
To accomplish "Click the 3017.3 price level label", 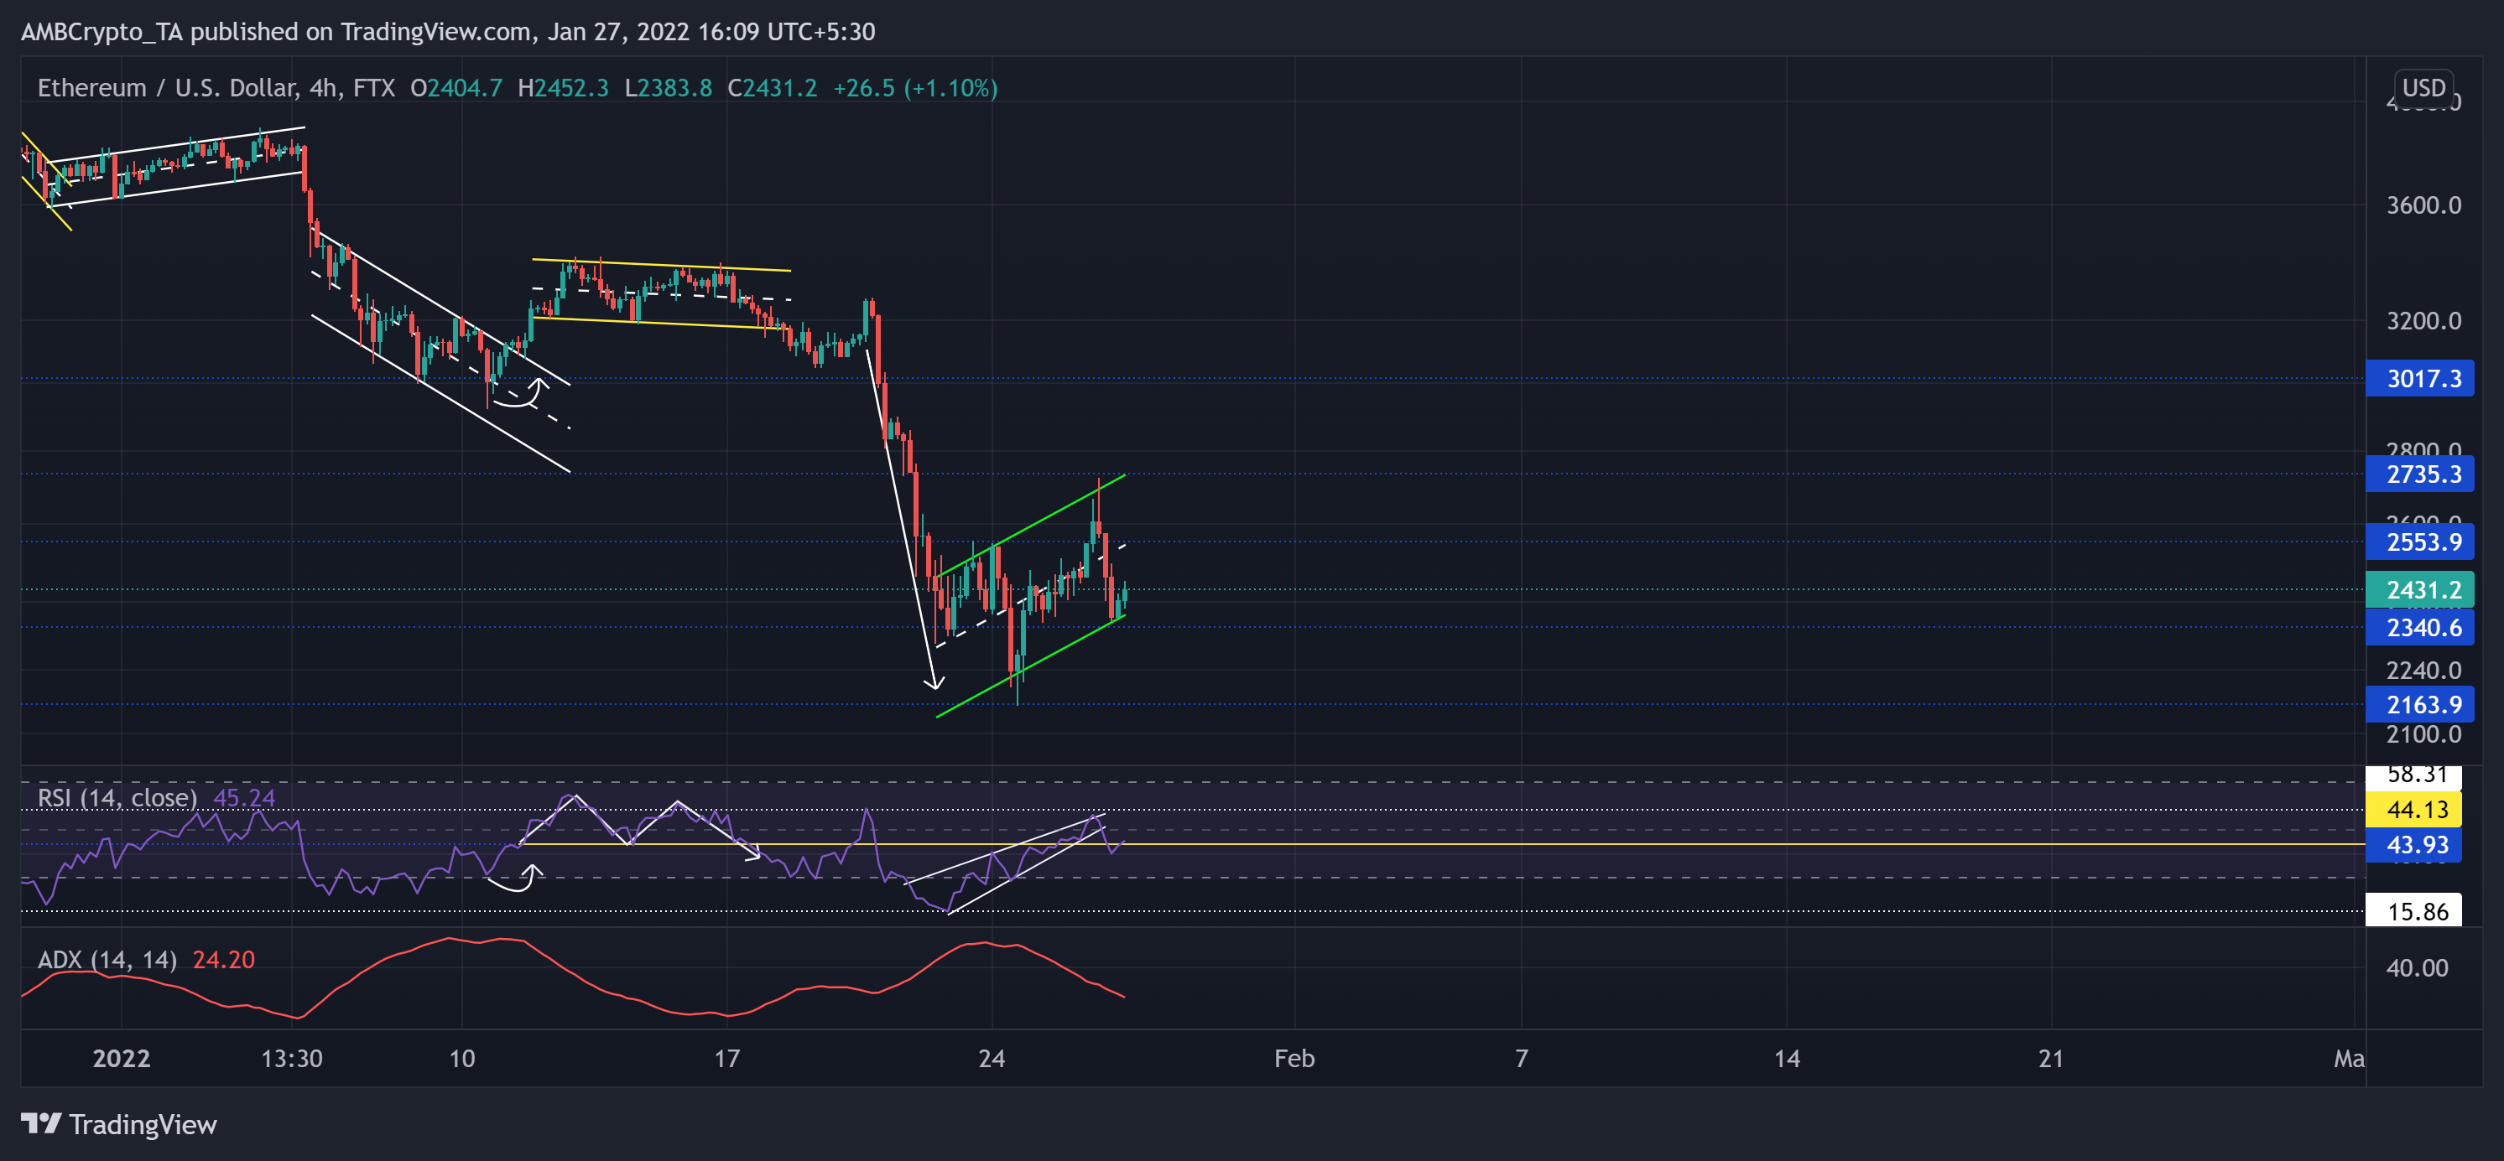I will pyautogui.click(x=2419, y=379).
